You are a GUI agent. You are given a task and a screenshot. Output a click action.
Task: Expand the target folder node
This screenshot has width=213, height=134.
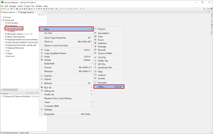pos(4,53)
